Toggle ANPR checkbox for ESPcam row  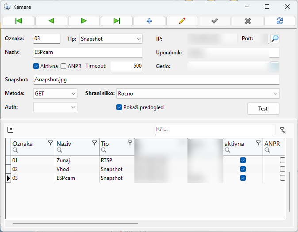(283, 178)
